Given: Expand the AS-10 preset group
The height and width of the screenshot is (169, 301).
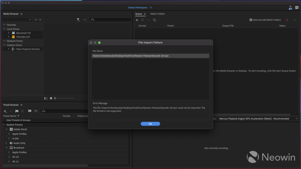Looking at the screenshot, I should [9, 157].
